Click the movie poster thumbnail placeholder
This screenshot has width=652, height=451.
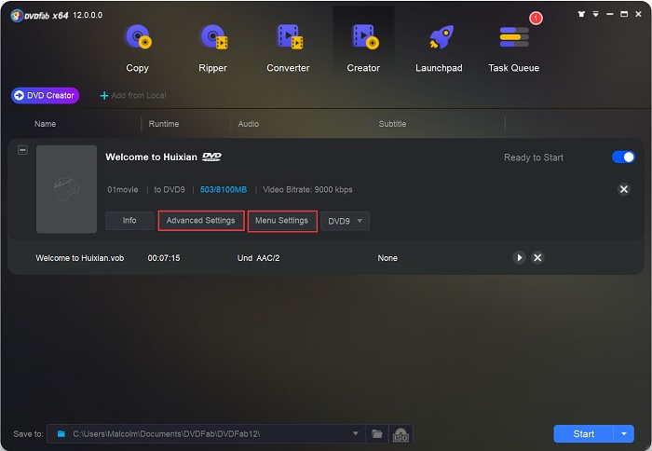pos(66,189)
